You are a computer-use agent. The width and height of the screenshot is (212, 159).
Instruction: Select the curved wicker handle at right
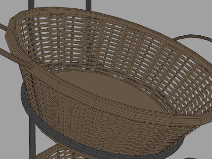click(x=193, y=38)
